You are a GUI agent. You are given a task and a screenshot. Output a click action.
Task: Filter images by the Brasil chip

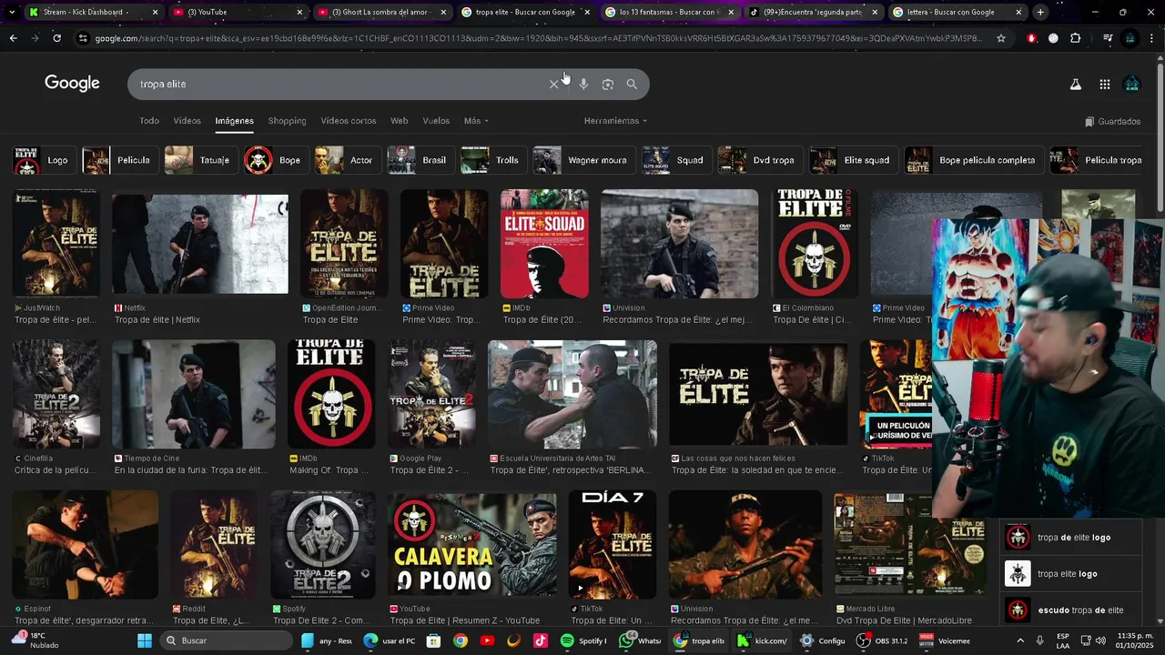(420, 160)
